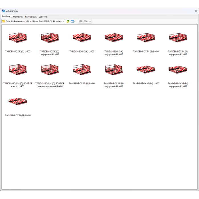Screen dimensions: 199x199
Task: Select TANDEMBOX K (C) внутренний L-400 thumbnail
Action: [x=50, y=38]
